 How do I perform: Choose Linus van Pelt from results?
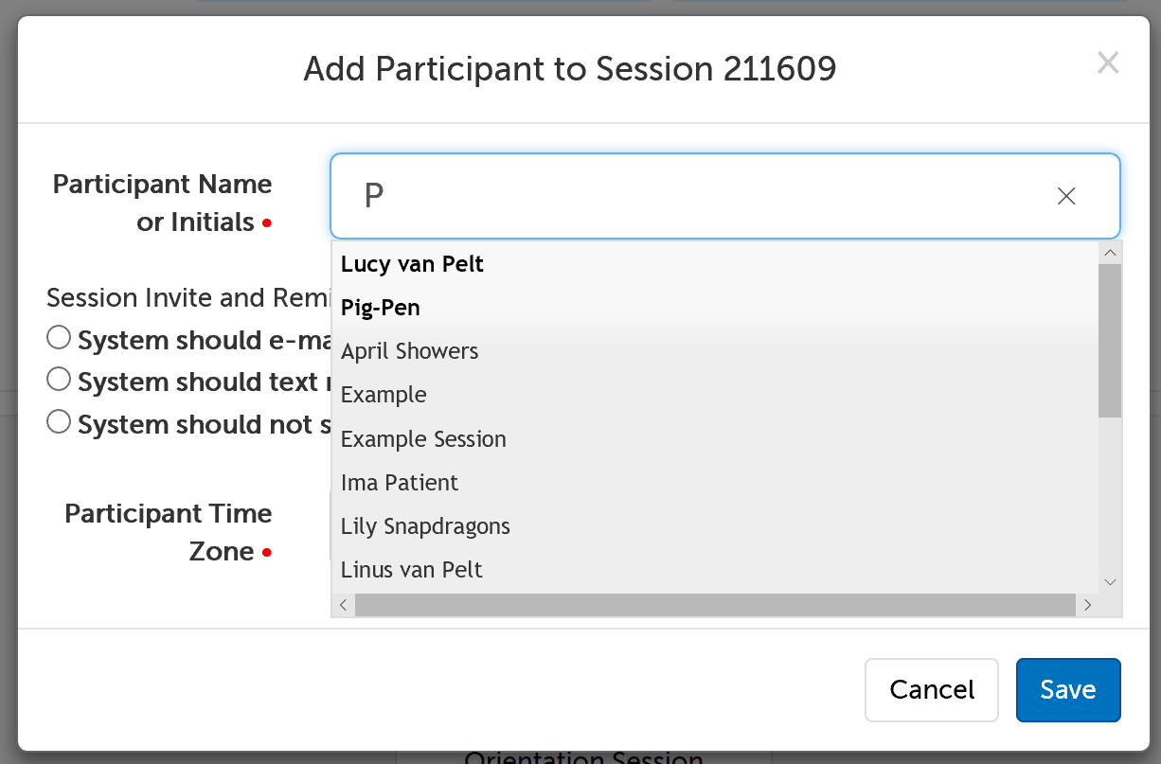[411, 569]
